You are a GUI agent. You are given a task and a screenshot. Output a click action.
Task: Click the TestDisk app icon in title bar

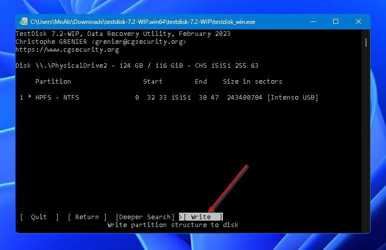[x=23, y=21]
